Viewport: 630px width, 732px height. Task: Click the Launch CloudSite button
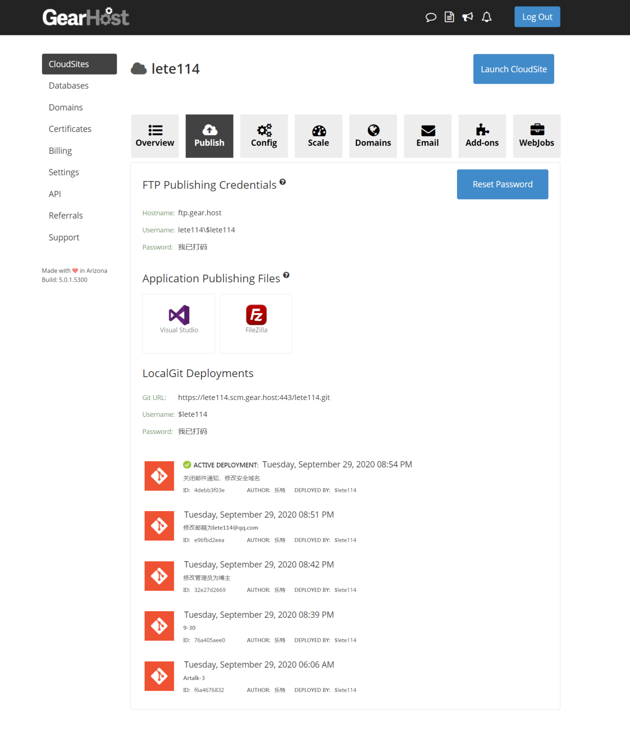coord(513,69)
